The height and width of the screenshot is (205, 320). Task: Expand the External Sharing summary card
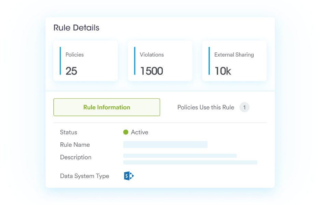tap(235, 61)
